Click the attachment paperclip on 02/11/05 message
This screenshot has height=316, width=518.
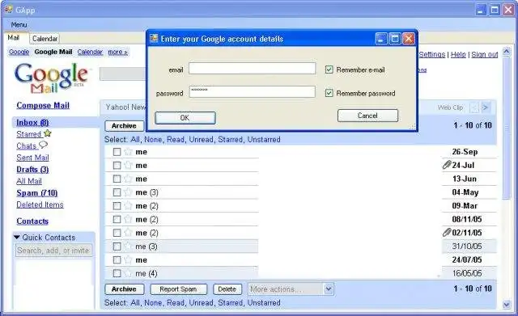[447, 232]
